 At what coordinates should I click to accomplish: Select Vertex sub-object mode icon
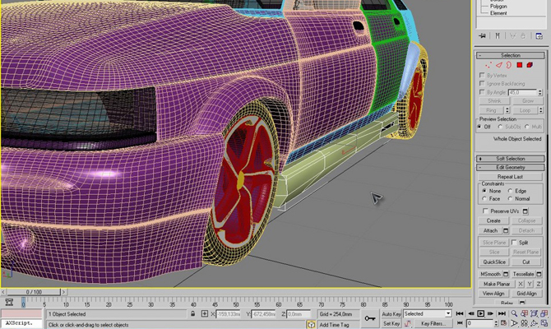click(x=489, y=65)
